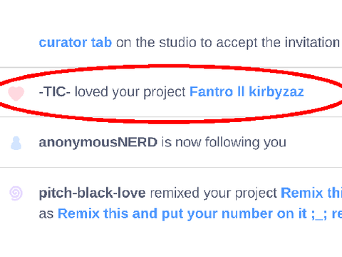This screenshot has height=257, width=342.
Task: Open -TIC- user profile
Action: [55, 91]
